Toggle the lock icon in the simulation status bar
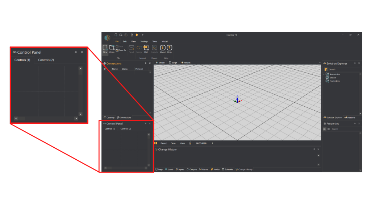Viewport: 371px width, 209px height. [190, 143]
